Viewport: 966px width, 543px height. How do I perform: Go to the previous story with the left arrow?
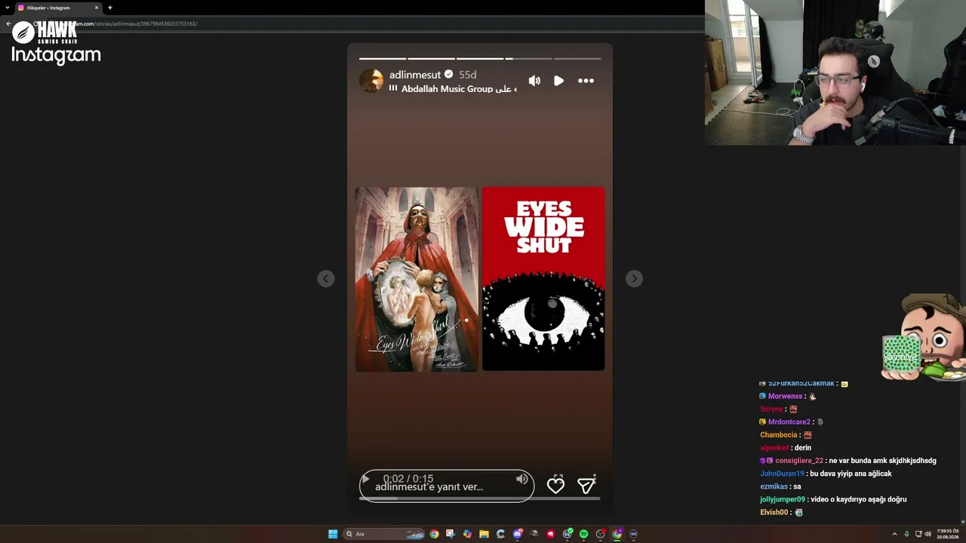click(x=326, y=279)
